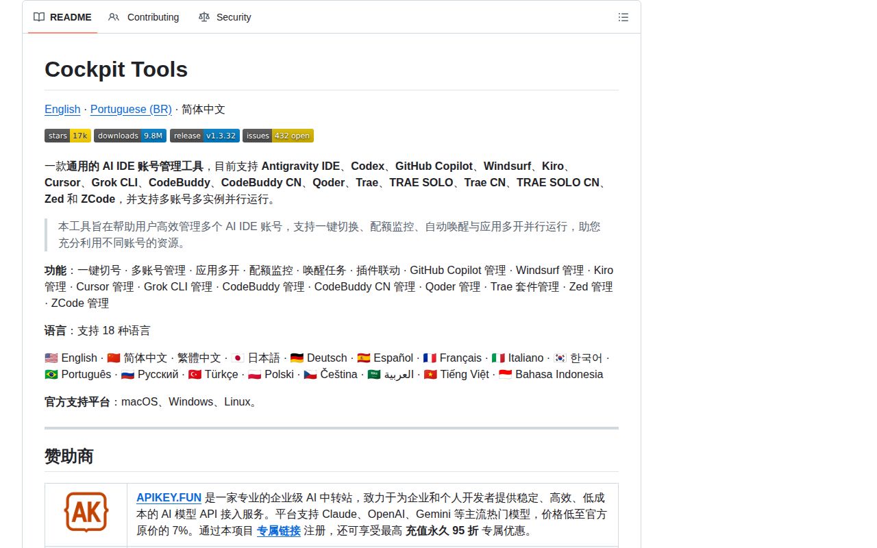Open the README outline menu

[623, 17]
